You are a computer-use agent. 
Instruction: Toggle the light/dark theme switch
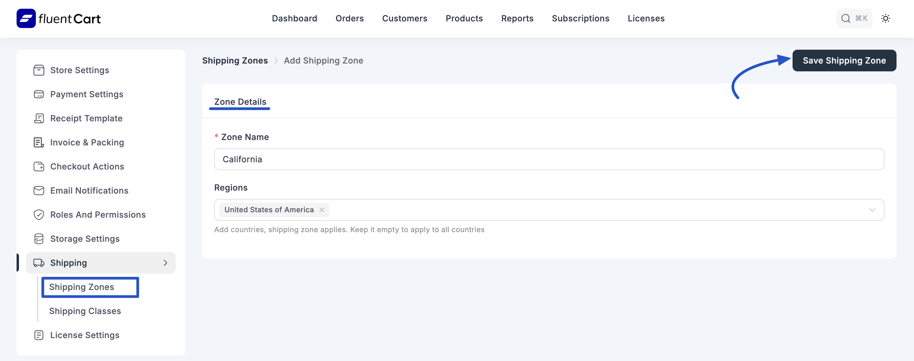(886, 18)
